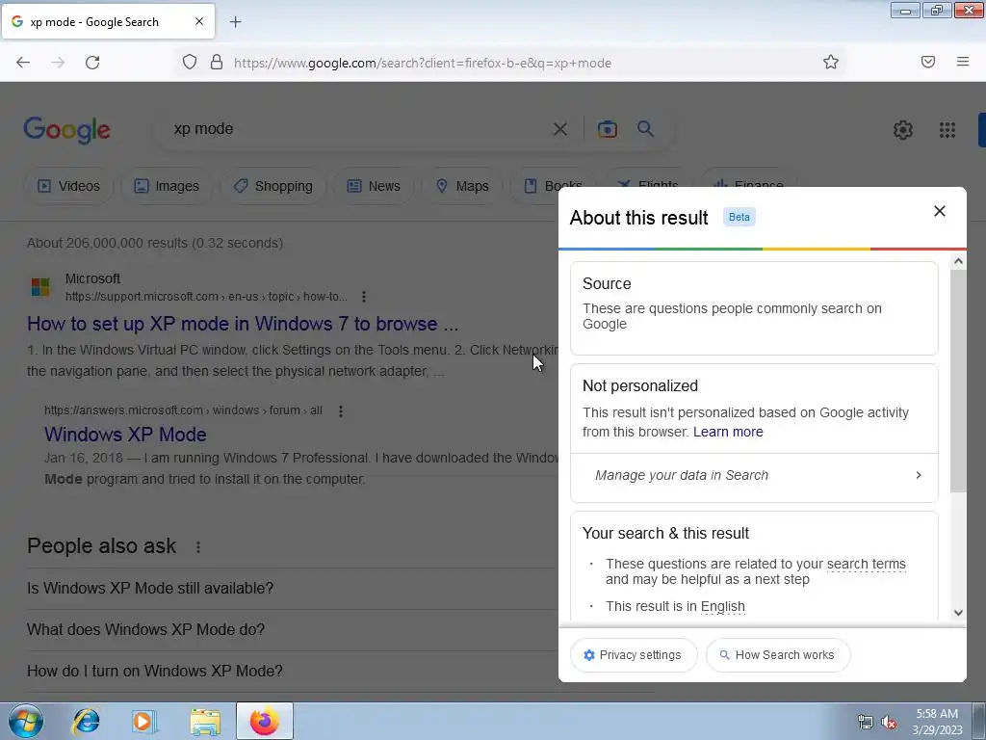This screenshot has height=740, width=986.
Task: Click the padlock site security icon
Action: 217,63
